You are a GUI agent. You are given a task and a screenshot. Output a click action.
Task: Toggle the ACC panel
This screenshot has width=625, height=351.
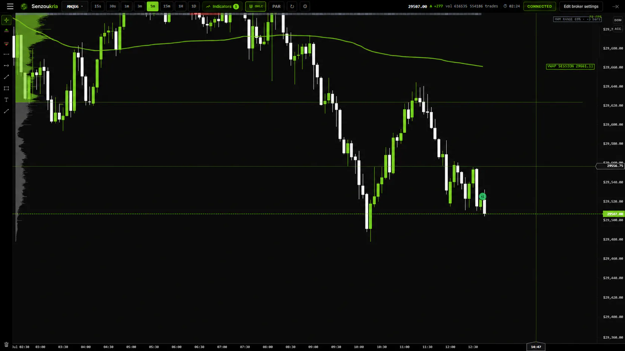point(618,29)
